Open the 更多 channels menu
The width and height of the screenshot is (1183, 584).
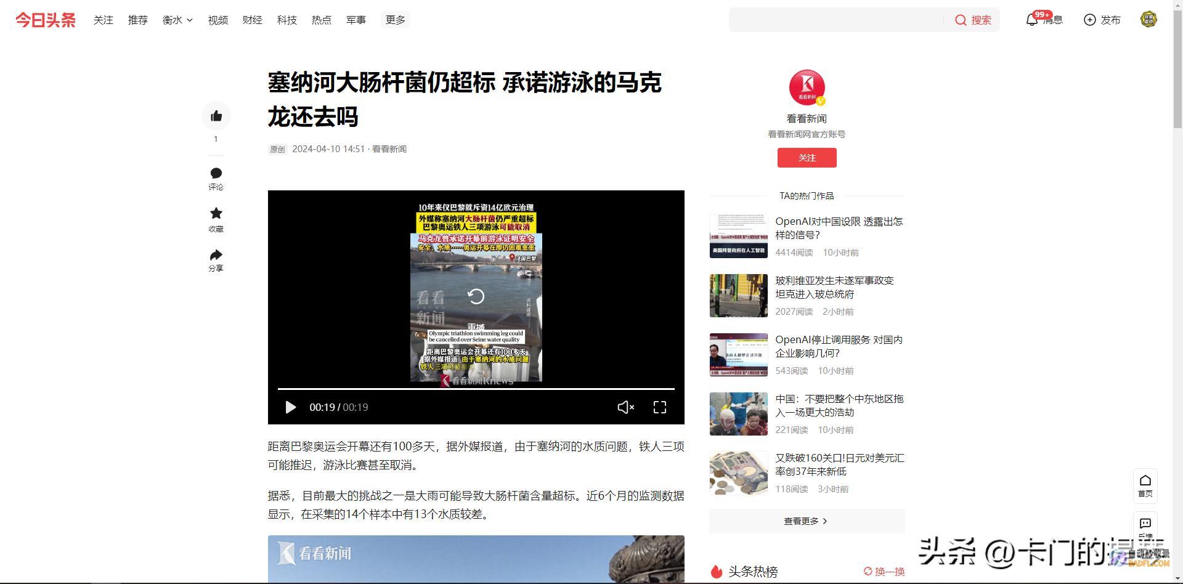(396, 20)
